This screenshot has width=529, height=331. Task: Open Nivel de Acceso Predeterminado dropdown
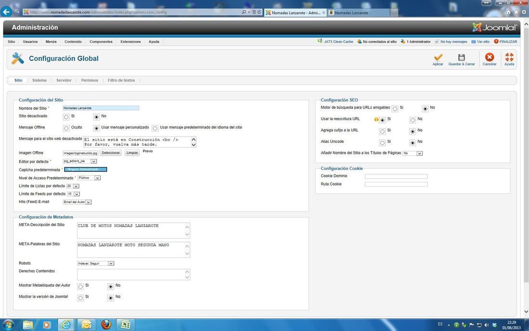89,178
